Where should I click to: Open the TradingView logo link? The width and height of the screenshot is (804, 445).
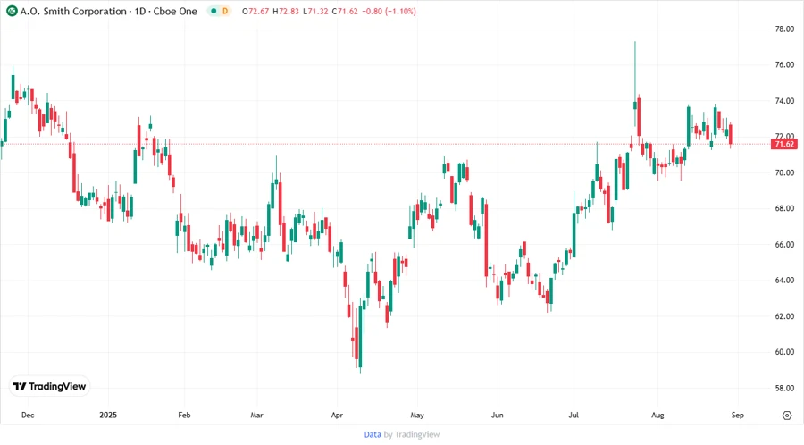click(49, 386)
